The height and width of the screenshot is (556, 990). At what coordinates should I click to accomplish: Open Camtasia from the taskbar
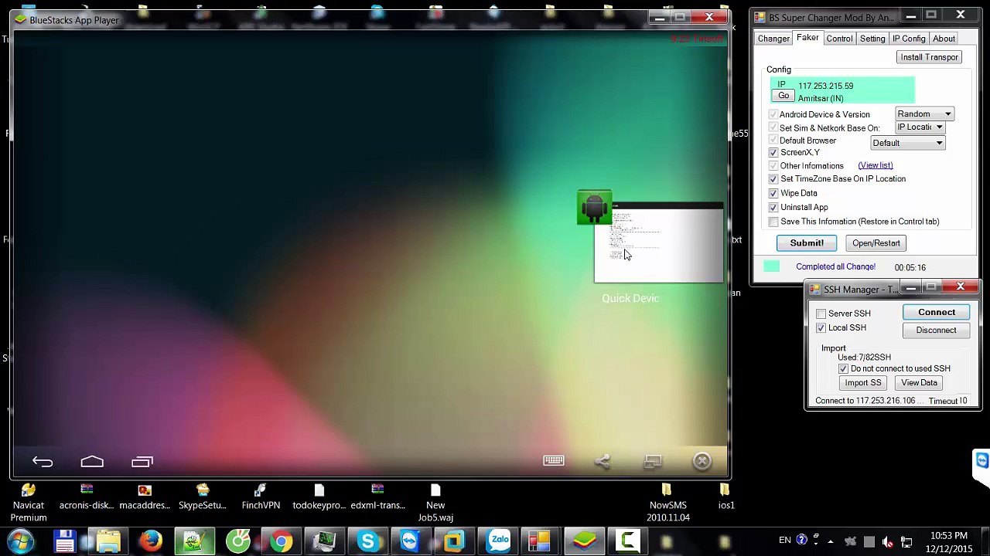[627, 541]
